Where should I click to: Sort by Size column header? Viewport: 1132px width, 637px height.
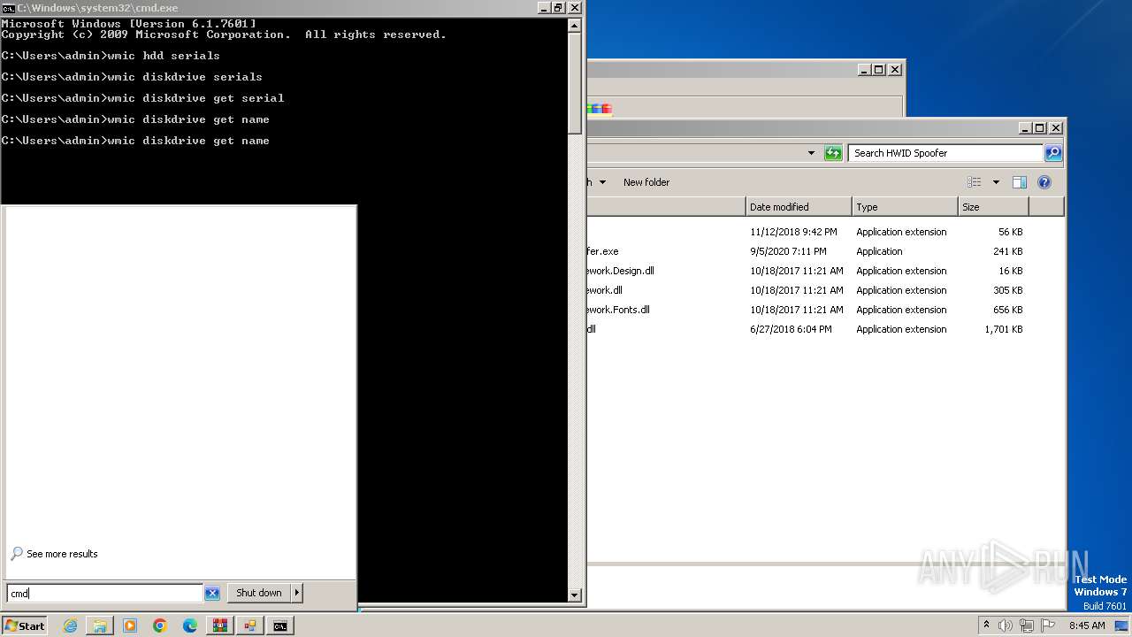click(x=993, y=207)
